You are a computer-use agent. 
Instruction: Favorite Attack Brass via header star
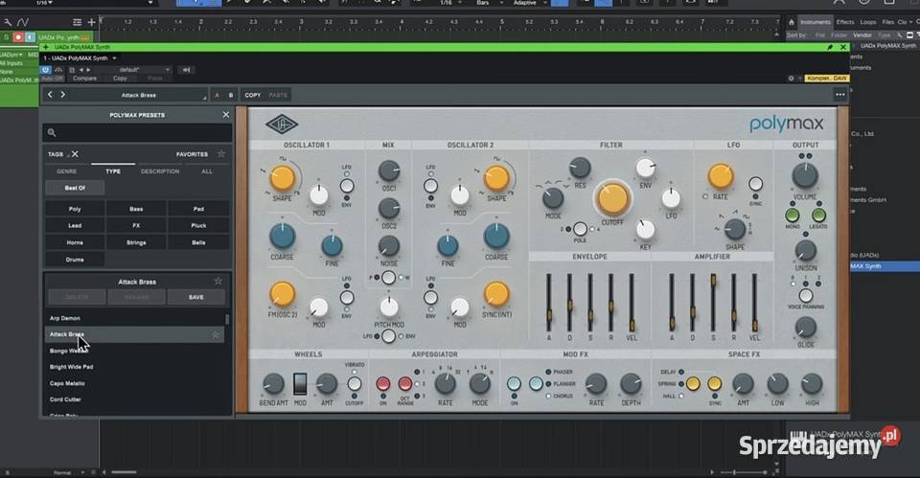tap(218, 282)
